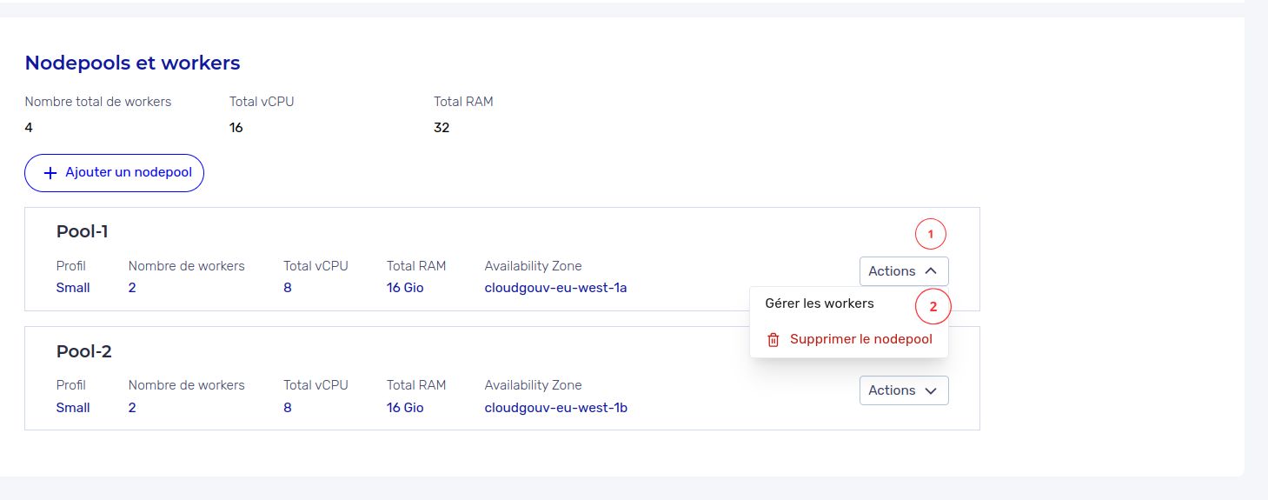
Task: Click red annotation circle numbered 2
Action: (933, 306)
